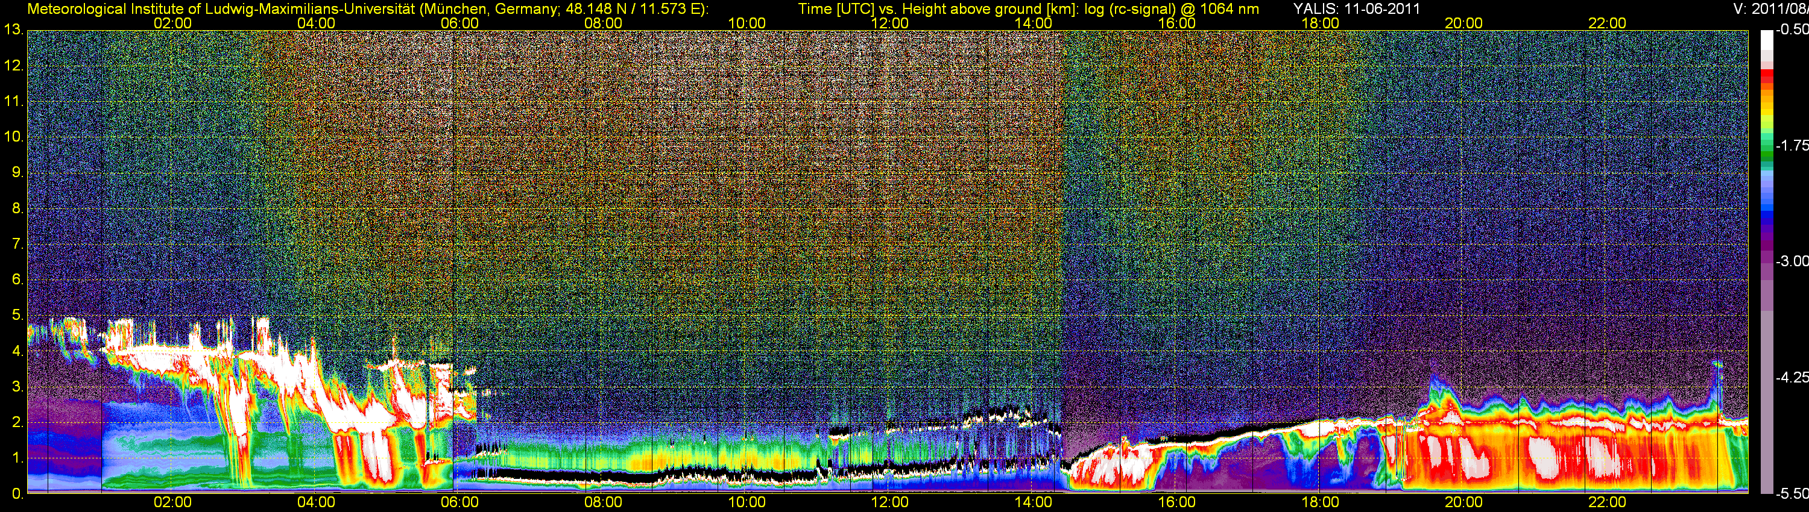Screen dimensions: 1809x512
Task: Click the '7.' height axis label
Action: coord(17,244)
